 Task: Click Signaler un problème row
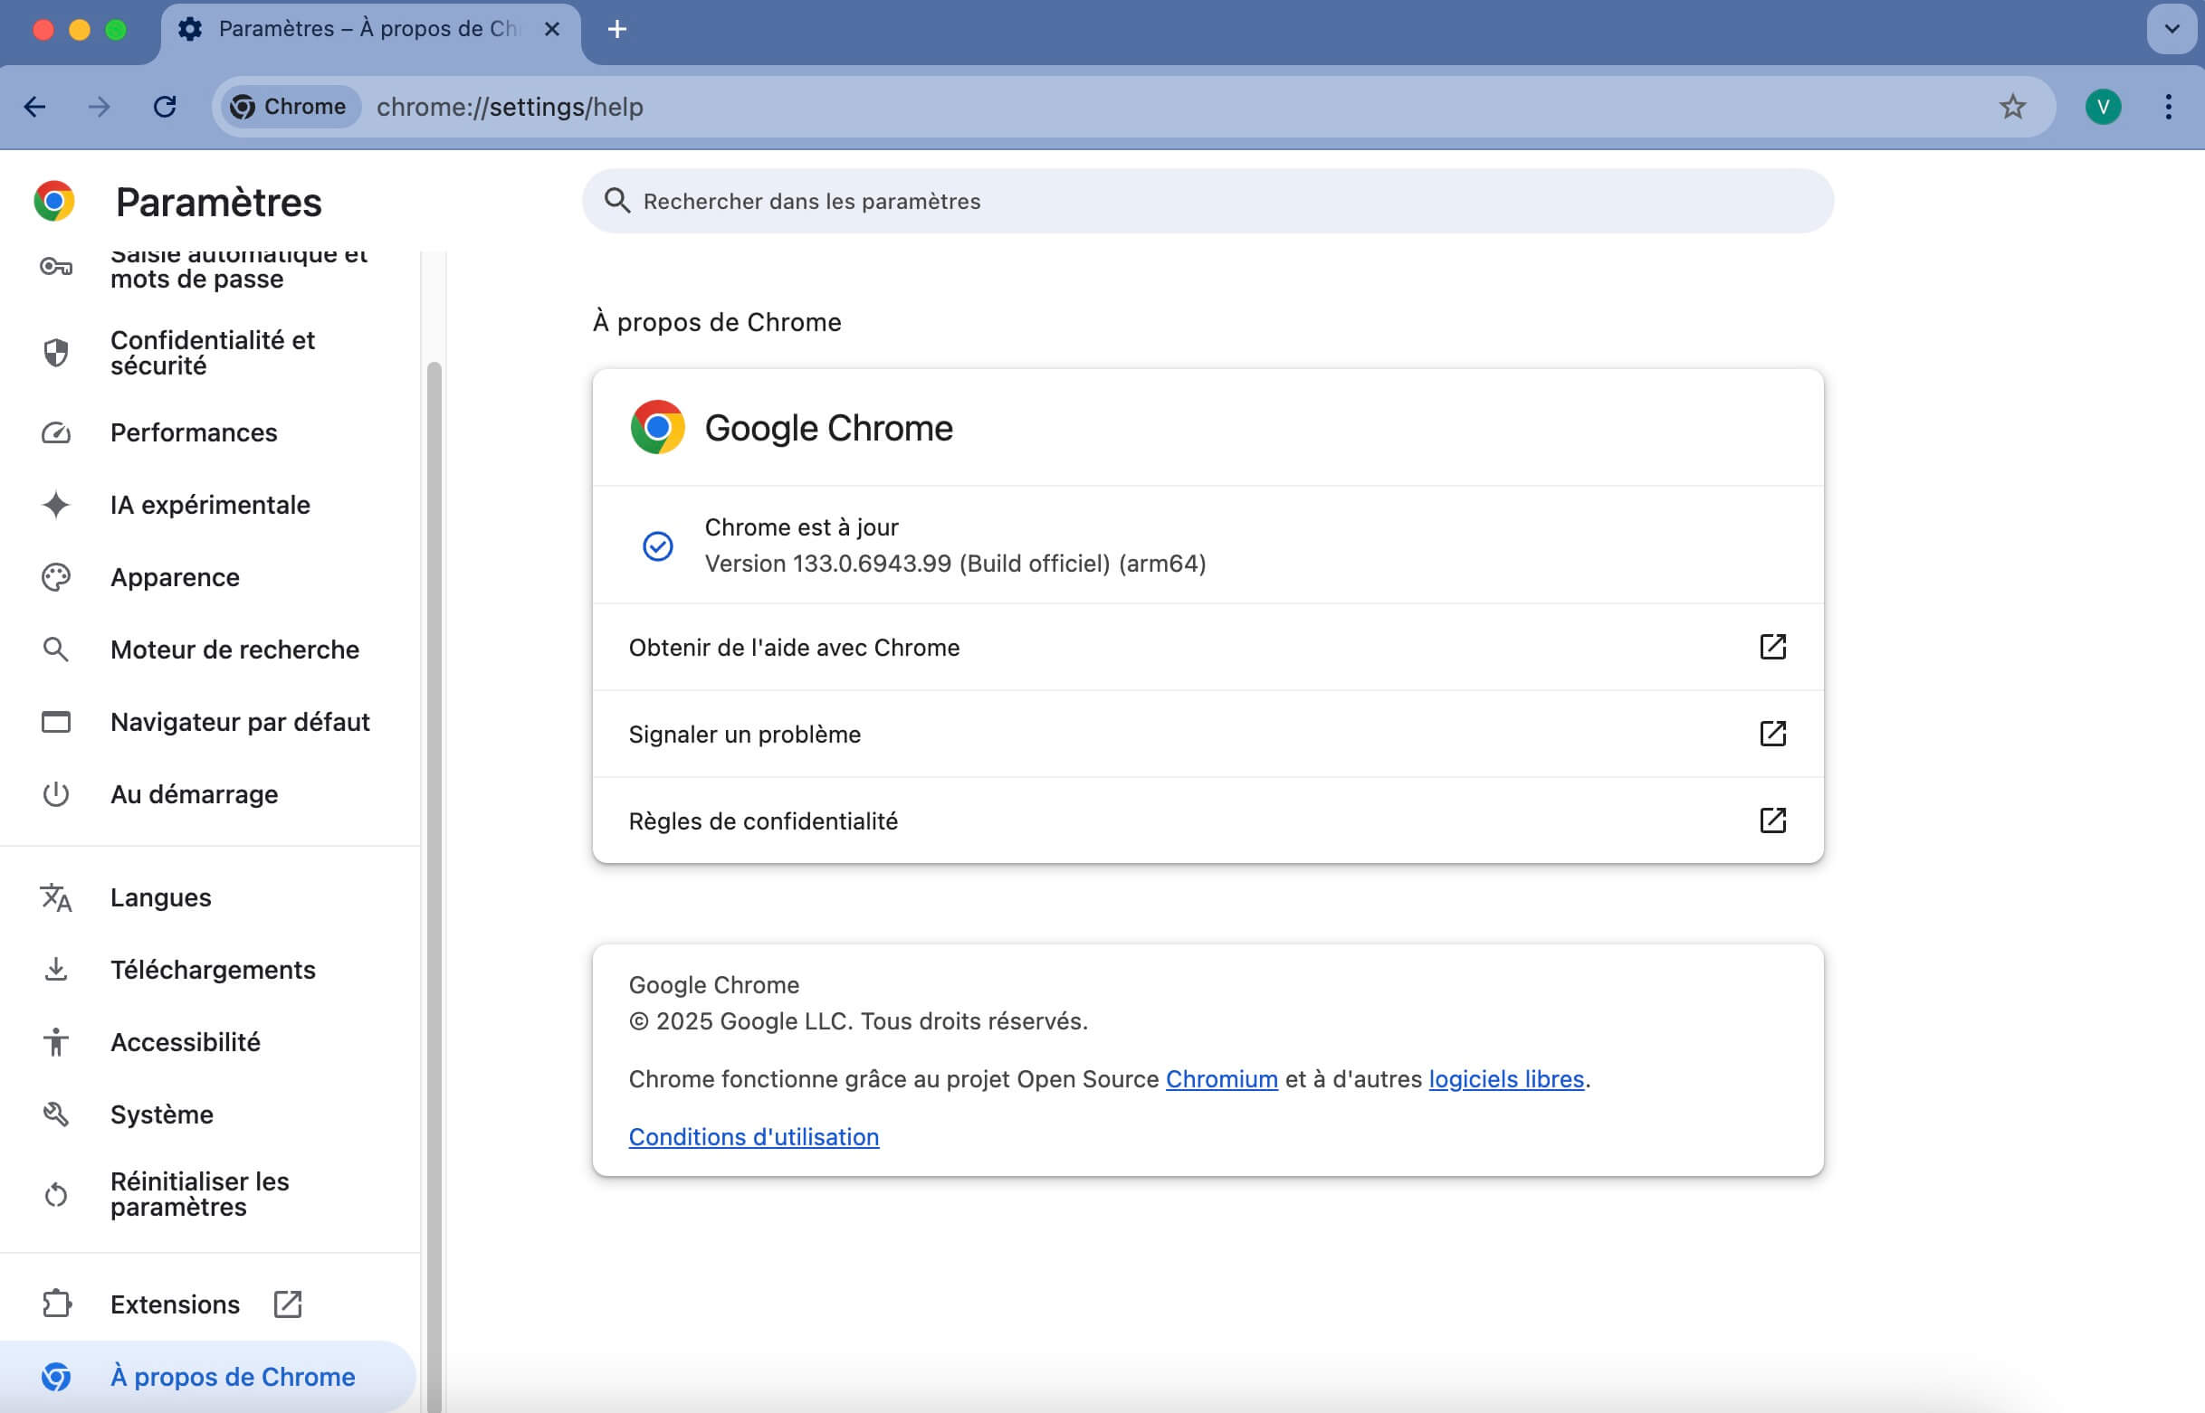pyautogui.click(x=1208, y=734)
